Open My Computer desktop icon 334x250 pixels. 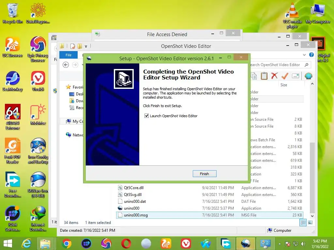click(x=318, y=13)
